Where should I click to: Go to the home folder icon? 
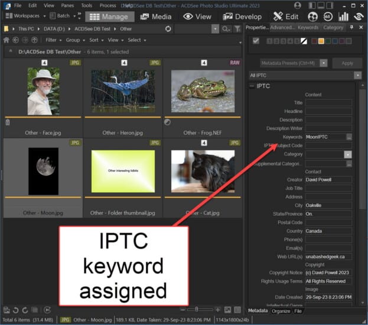point(6,40)
